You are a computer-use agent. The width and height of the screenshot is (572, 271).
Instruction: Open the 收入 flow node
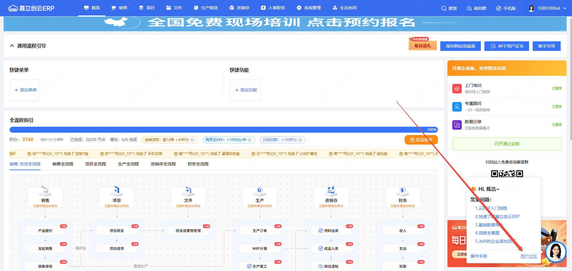tap(403, 231)
